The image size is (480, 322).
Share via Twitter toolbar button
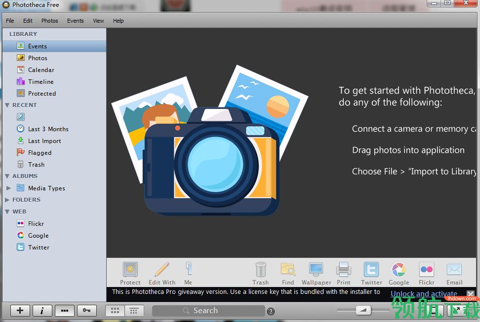click(371, 273)
